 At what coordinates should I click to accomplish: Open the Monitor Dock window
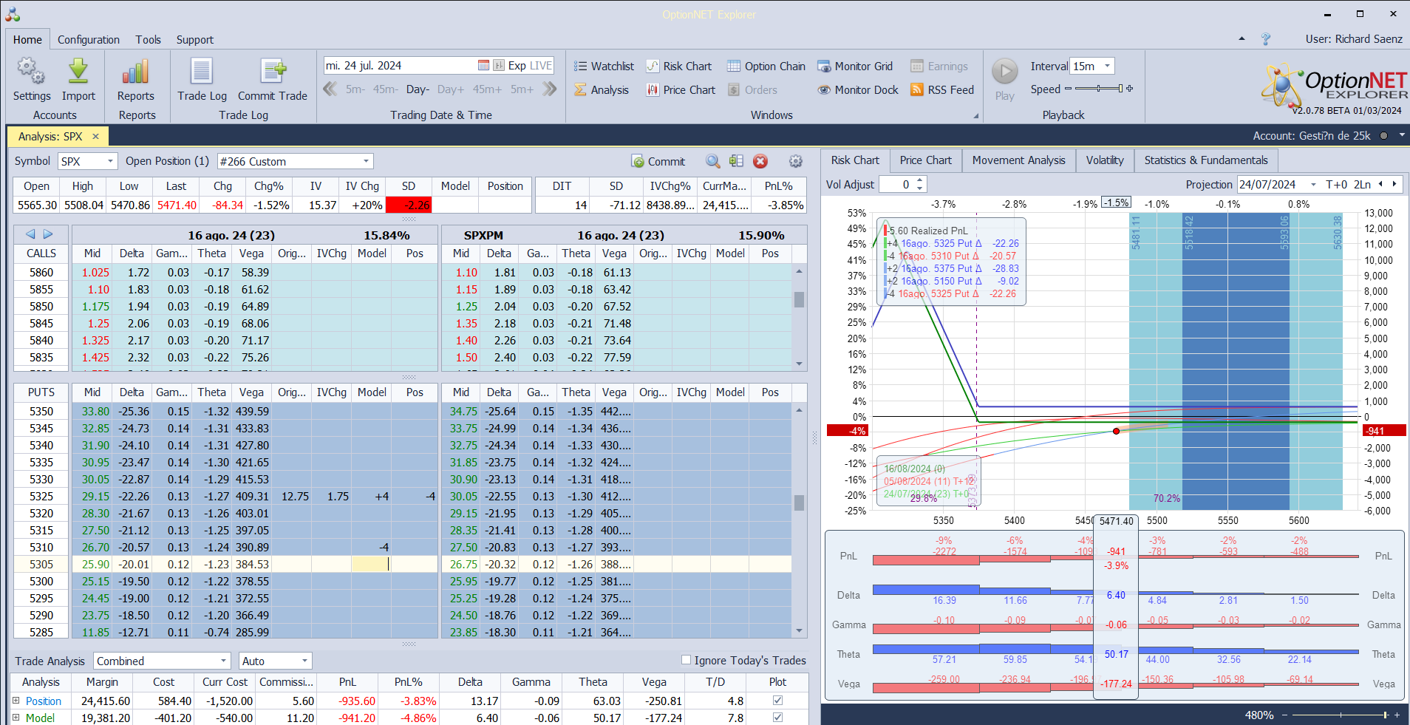[x=858, y=90]
